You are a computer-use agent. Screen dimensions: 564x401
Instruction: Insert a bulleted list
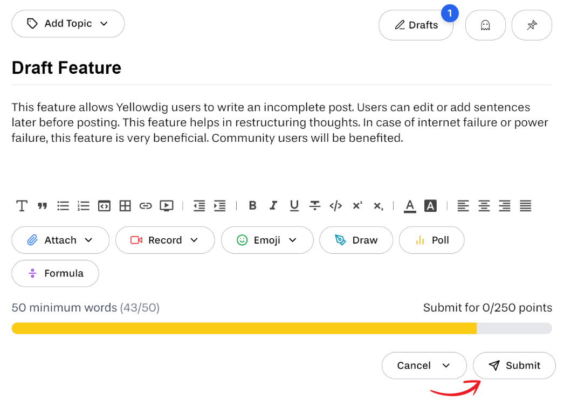63,206
